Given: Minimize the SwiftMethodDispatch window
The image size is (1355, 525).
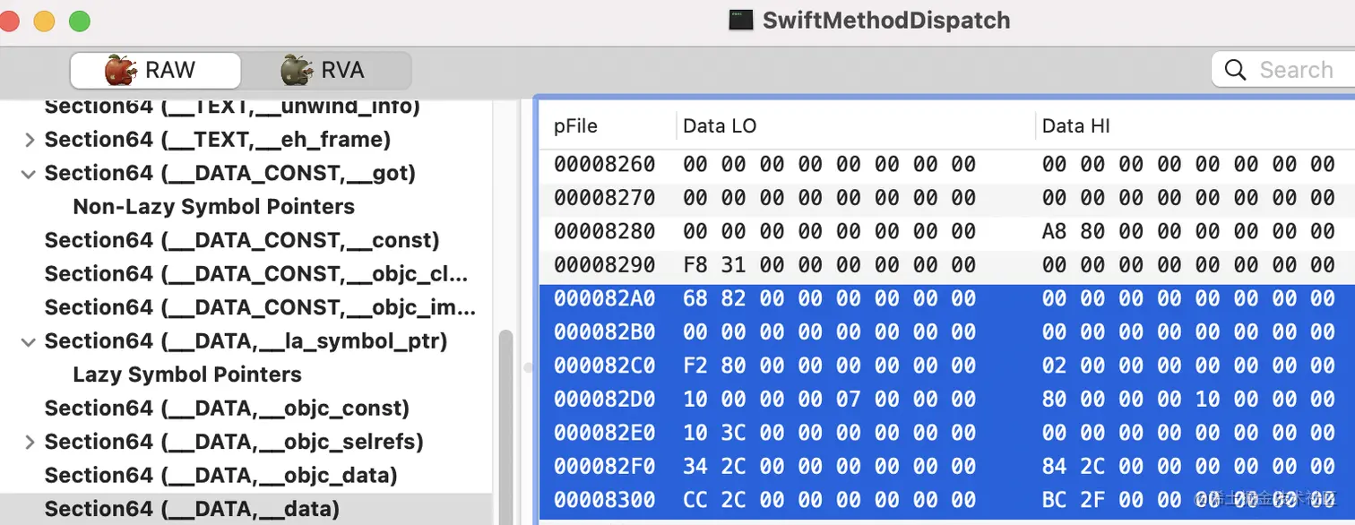Looking at the screenshot, I should click(43, 21).
